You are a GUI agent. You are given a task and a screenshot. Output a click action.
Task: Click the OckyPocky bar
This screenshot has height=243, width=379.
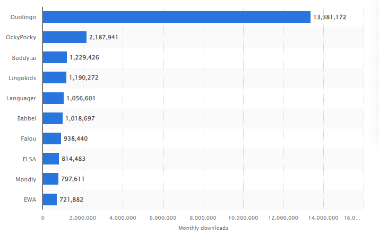(x=65, y=37)
